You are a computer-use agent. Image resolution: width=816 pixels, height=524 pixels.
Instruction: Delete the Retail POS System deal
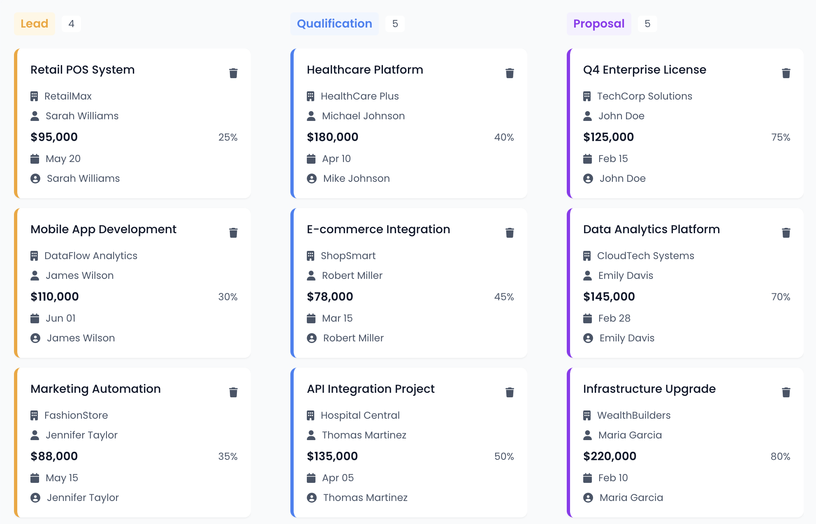[x=233, y=73]
